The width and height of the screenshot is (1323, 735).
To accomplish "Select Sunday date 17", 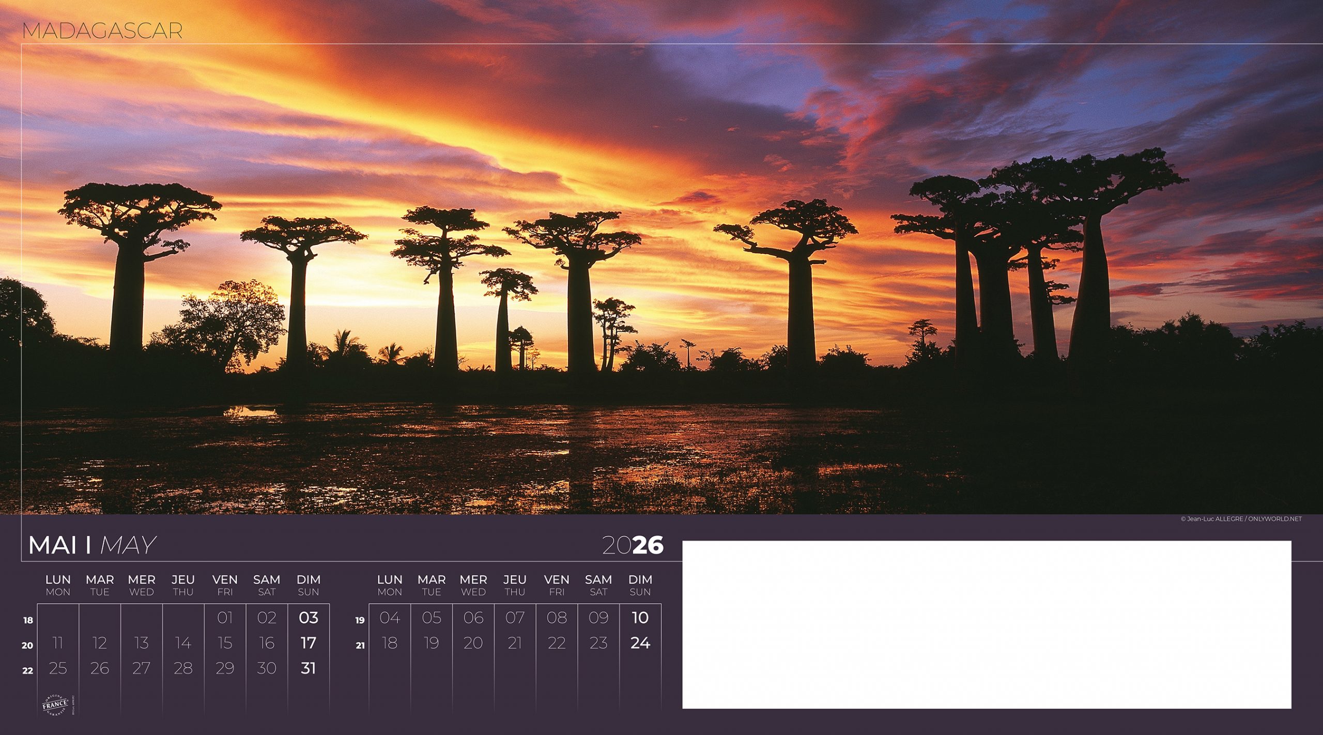I will click(x=308, y=643).
